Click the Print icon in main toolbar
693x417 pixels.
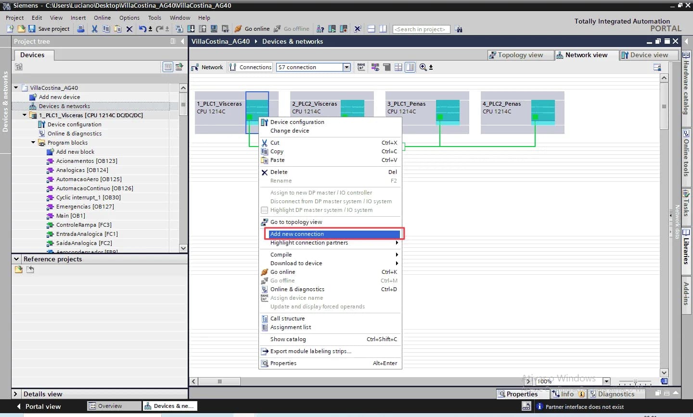click(81, 29)
